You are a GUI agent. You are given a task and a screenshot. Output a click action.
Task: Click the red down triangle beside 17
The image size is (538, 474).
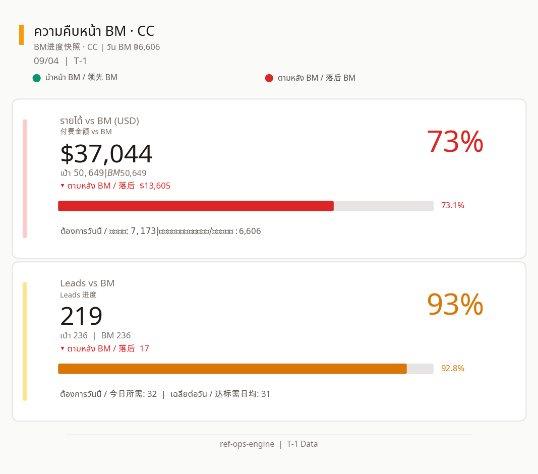(63, 348)
